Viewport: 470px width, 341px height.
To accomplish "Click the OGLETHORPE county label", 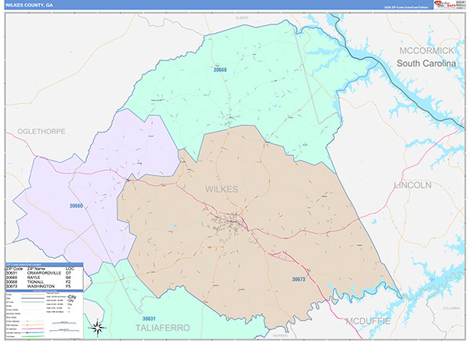I will pos(42,132).
